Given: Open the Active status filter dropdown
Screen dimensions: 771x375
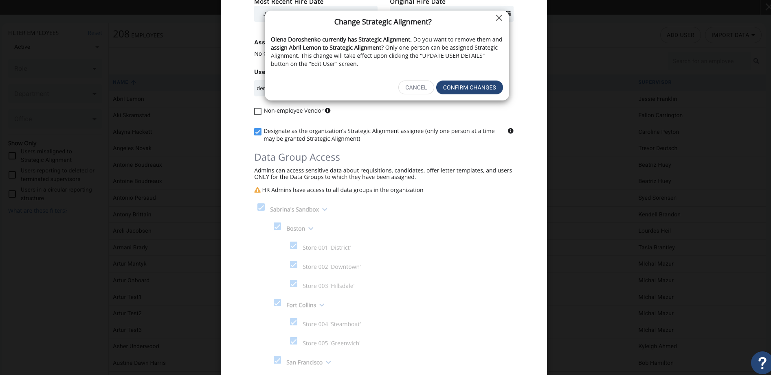Looking at the screenshot, I should pyautogui.click(x=55, y=47).
